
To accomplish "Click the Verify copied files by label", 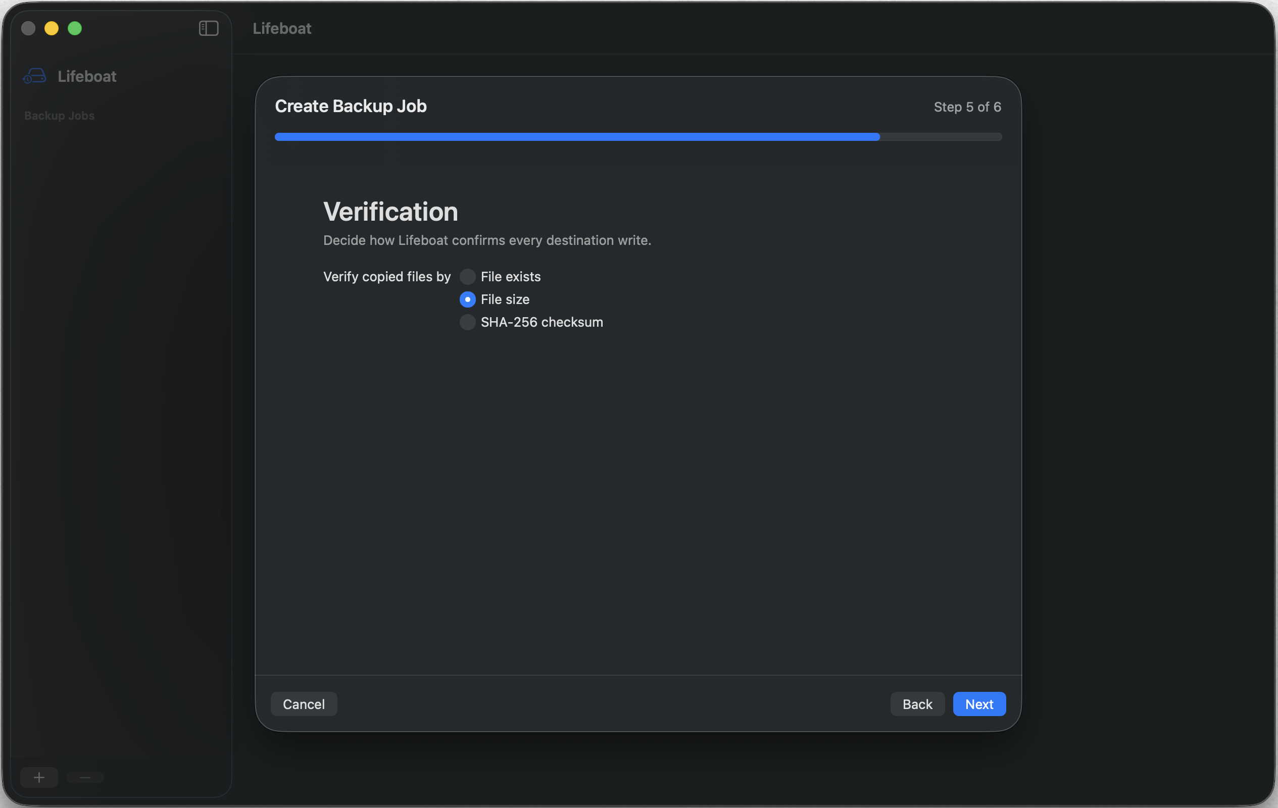I will (387, 277).
